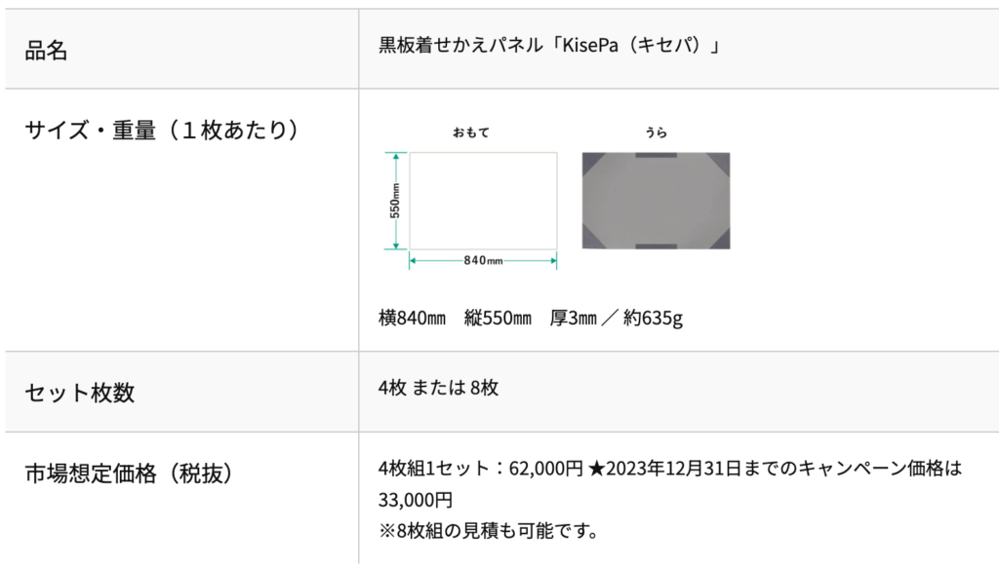Click the おもて label above diagram

pos(471,132)
